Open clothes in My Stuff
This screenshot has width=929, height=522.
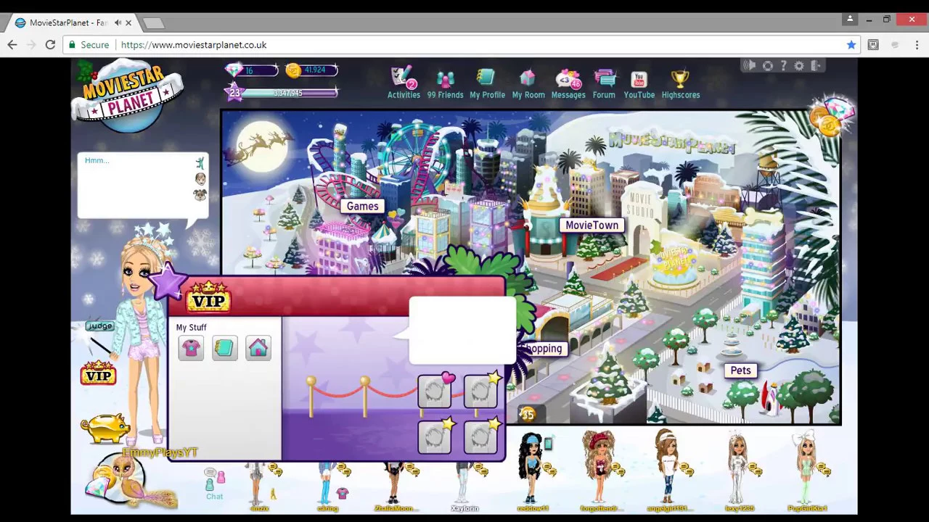191,348
